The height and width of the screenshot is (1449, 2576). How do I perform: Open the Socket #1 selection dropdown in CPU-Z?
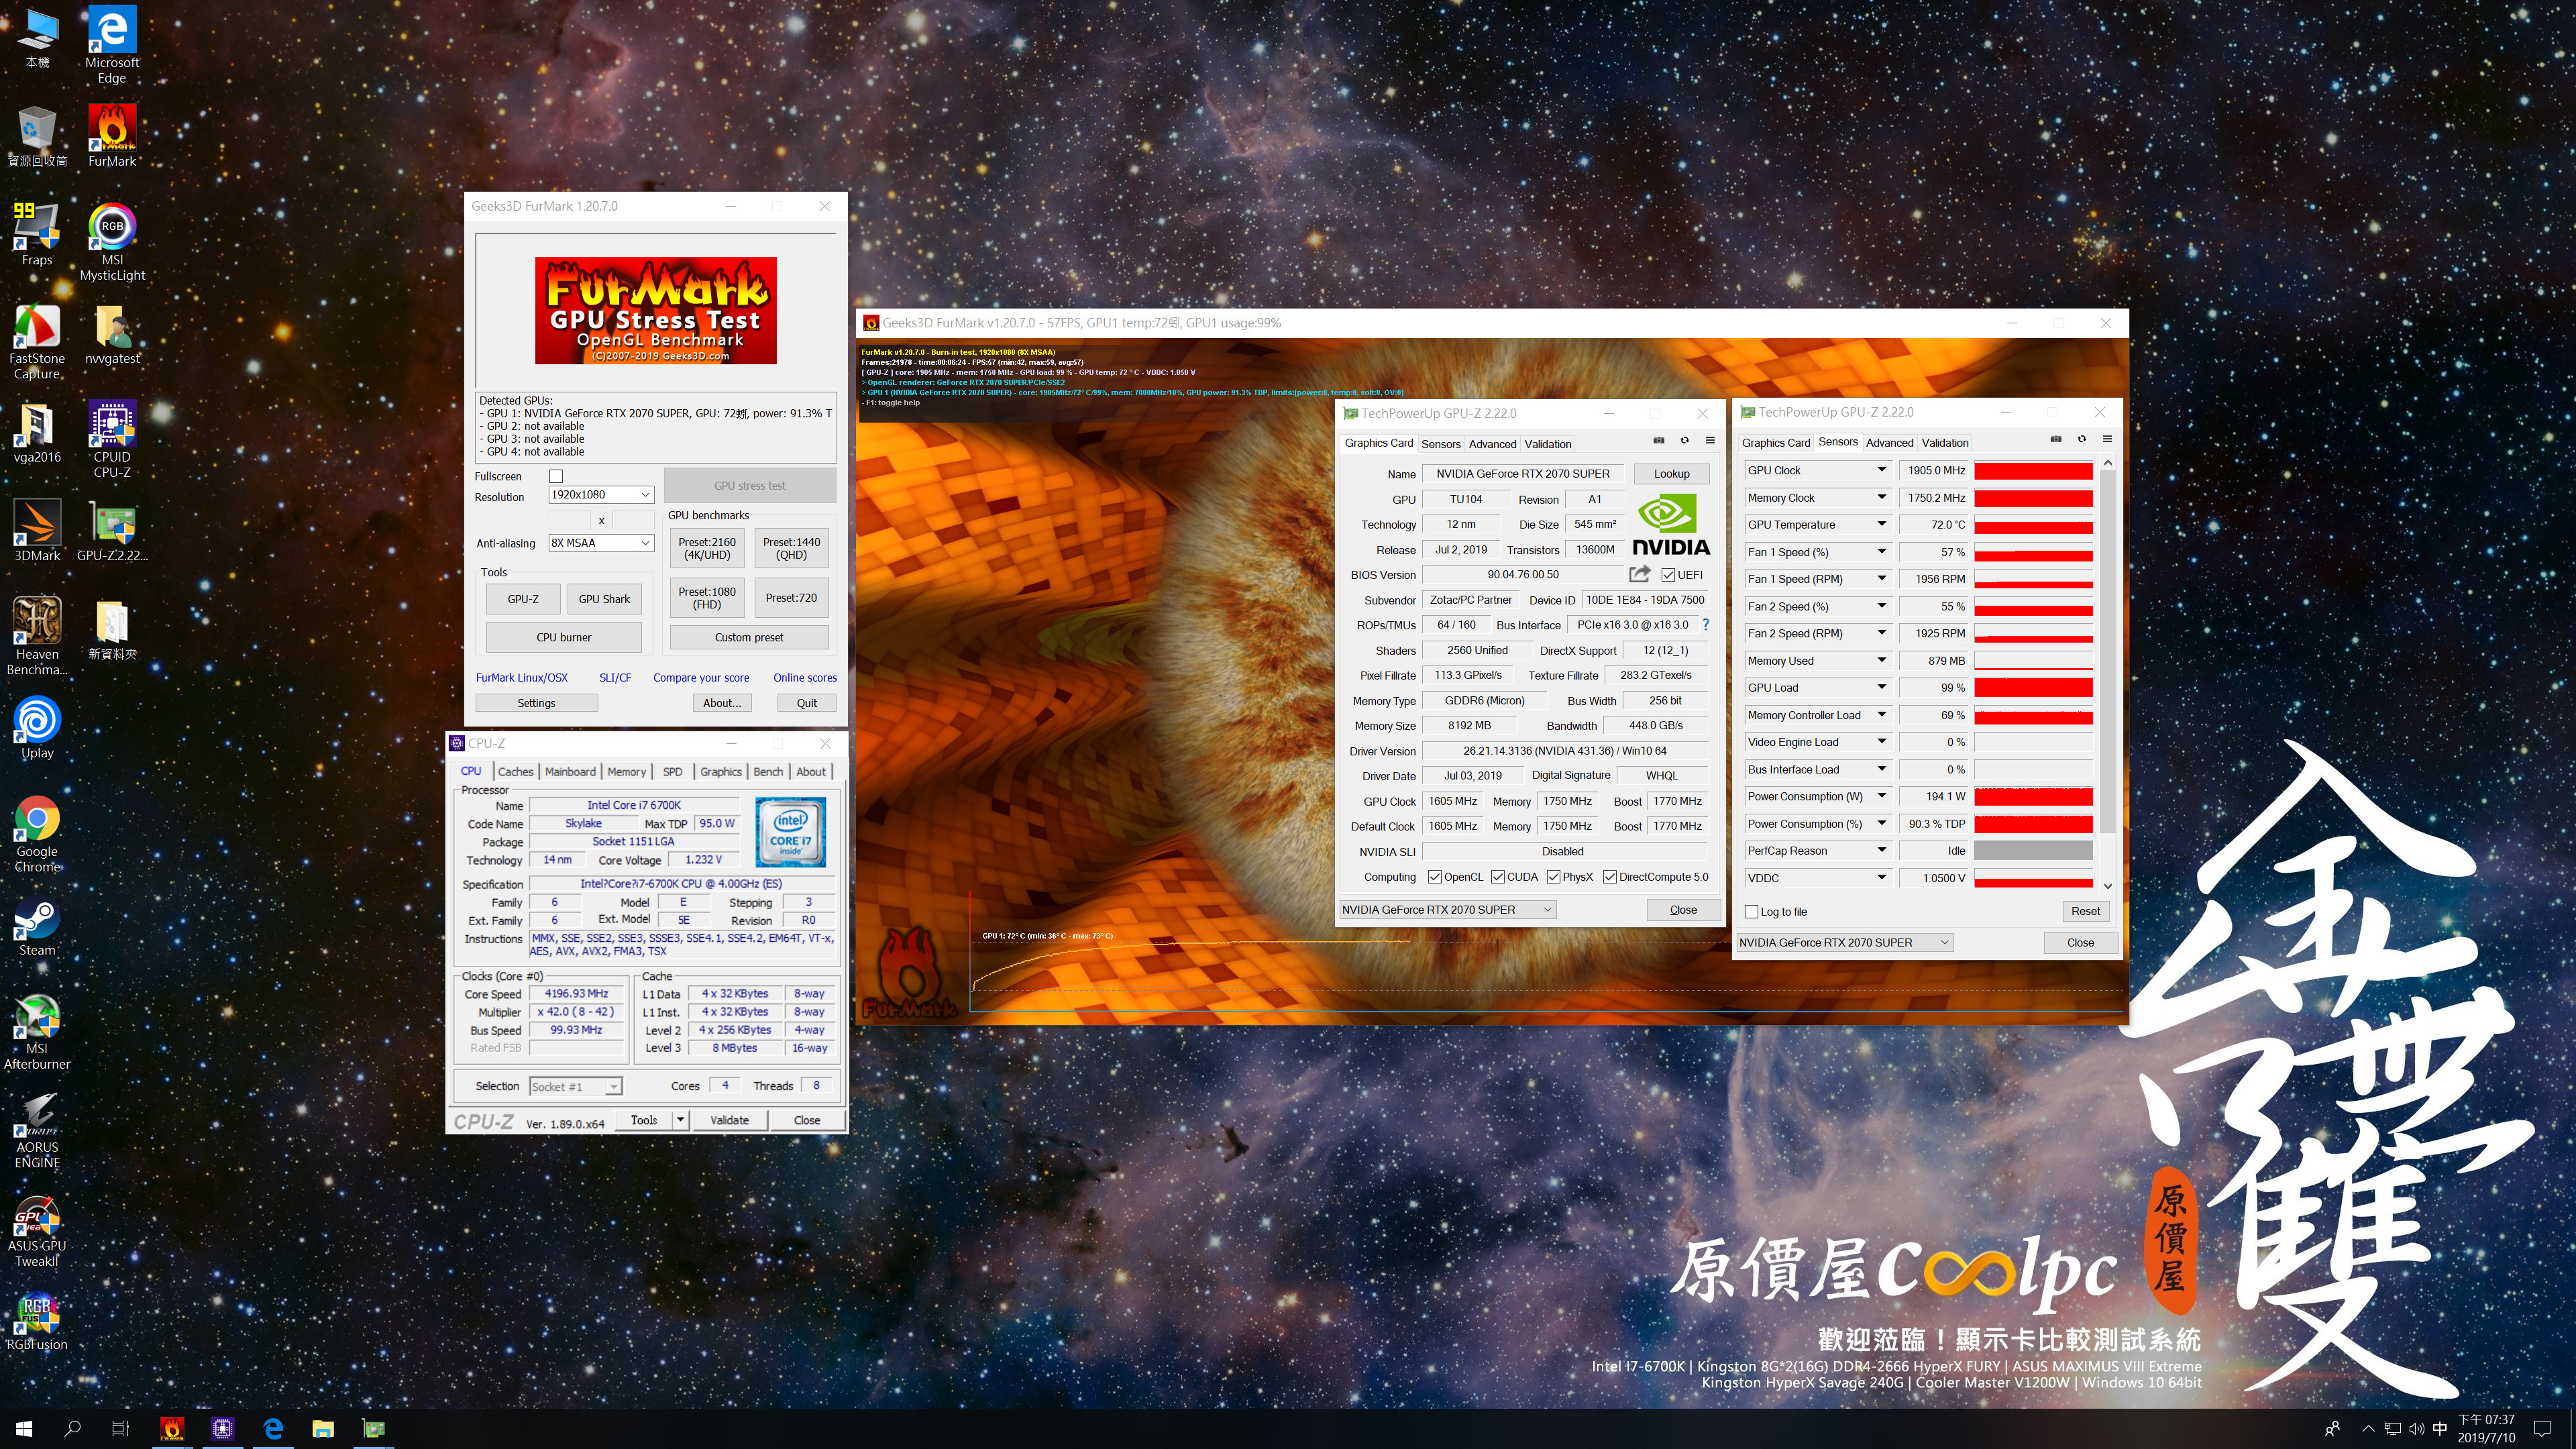point(575,1086)
